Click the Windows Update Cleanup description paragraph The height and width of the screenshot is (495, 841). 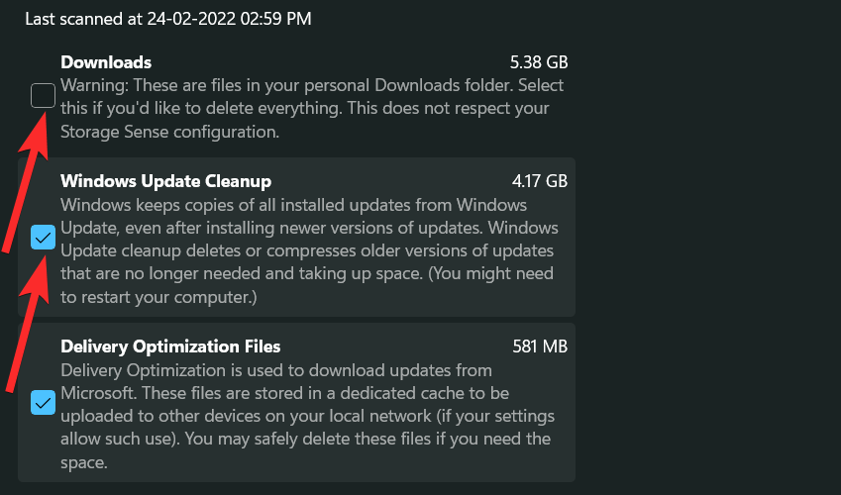[x=307, y=238]
